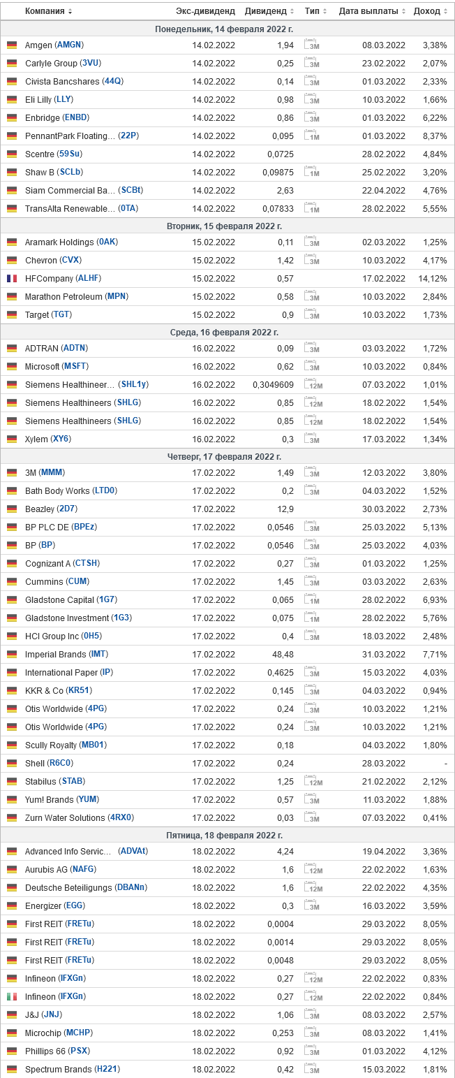Click the 12M frequency icon in Stabilus row
Screen dimensions: 455x1078
[x=313, y=781]
